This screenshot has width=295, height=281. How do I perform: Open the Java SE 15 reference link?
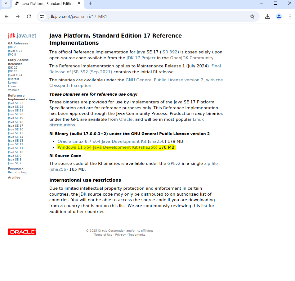point(16,133)
